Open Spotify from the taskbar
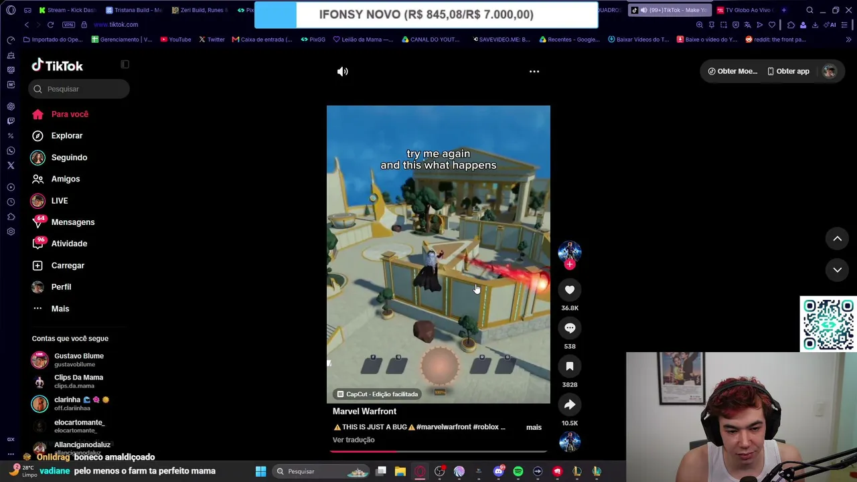857x482 pixels. pyautogui.click(x=518, y=471)
